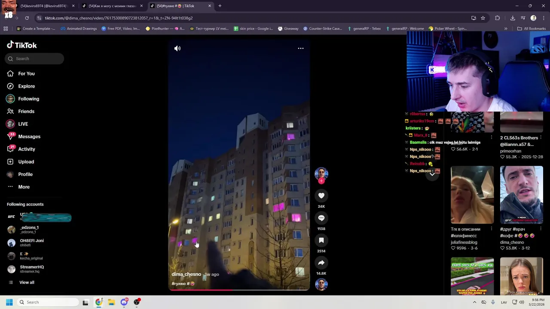Open the Friends page
Image resolution: width=550 pixels, height=309 pixels.
26,112
